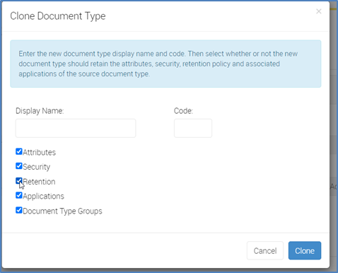Untick the Applications checkbox

click(19, 195)
